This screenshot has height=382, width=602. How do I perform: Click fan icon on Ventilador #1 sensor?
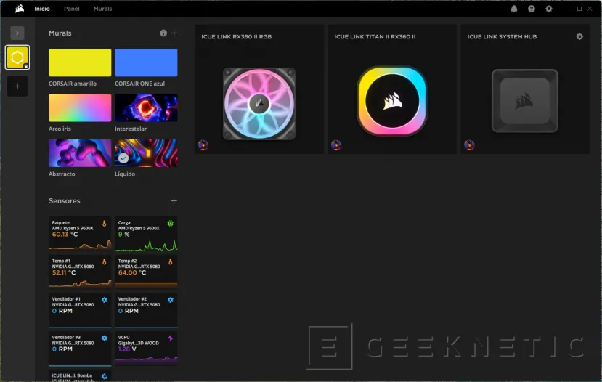point(105,300)
